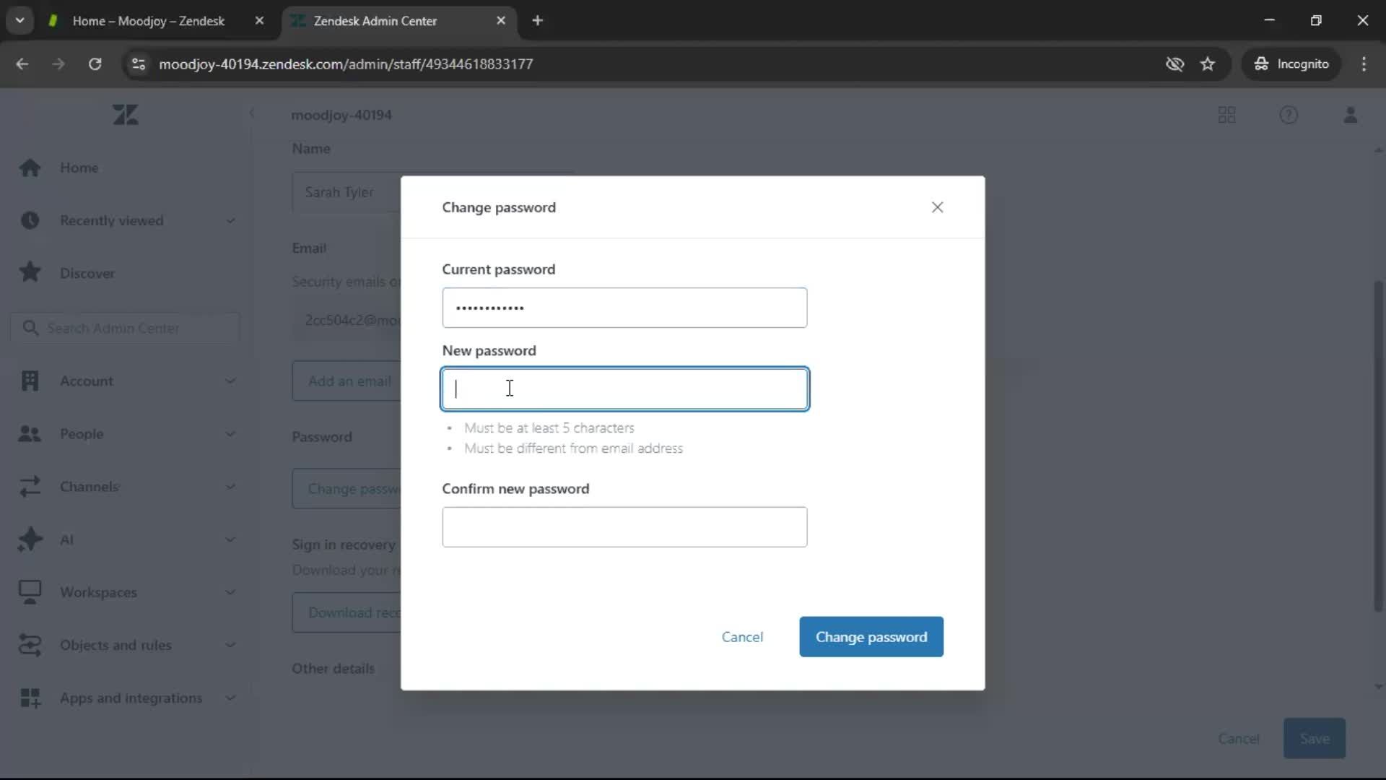Click the Apps and integrations icon
Image resolution: width=1386 pixels, height=780 pixels.
[30, 698]
